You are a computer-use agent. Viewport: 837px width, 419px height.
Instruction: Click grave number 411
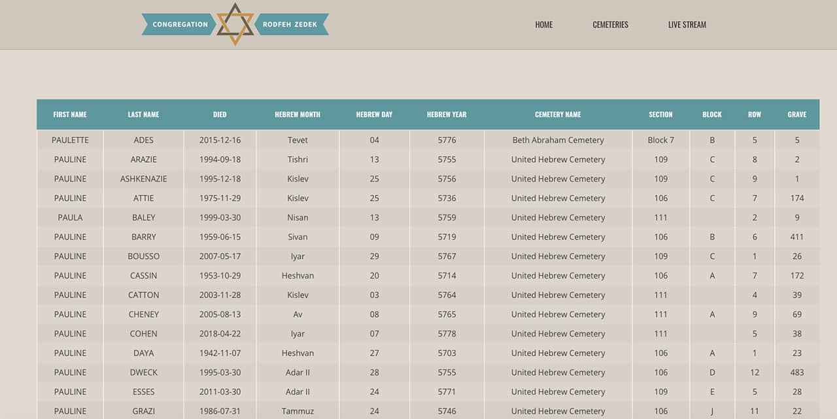pos(796,237)
